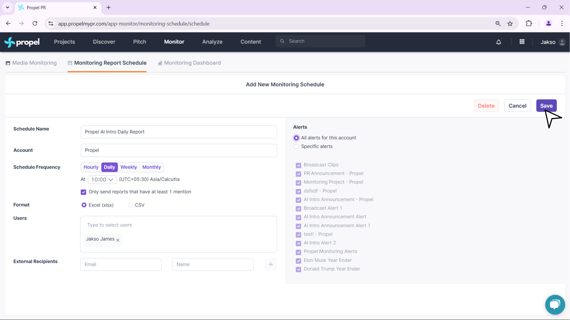Click the browser back arrow

pos(8,23)
